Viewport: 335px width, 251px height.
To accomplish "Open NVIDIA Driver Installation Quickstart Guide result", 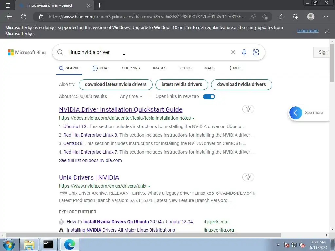I will (x=120, y=109).
